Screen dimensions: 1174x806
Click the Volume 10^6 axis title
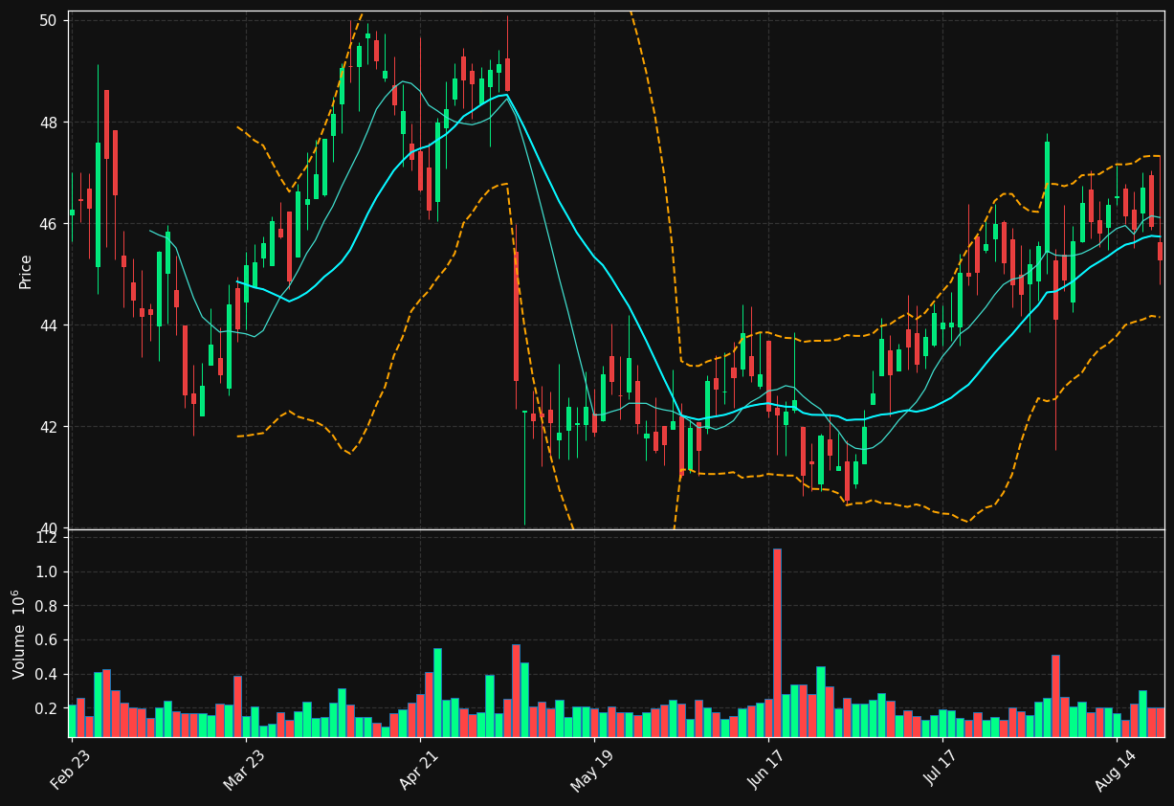pyautogui.click(x=19, y=634)
